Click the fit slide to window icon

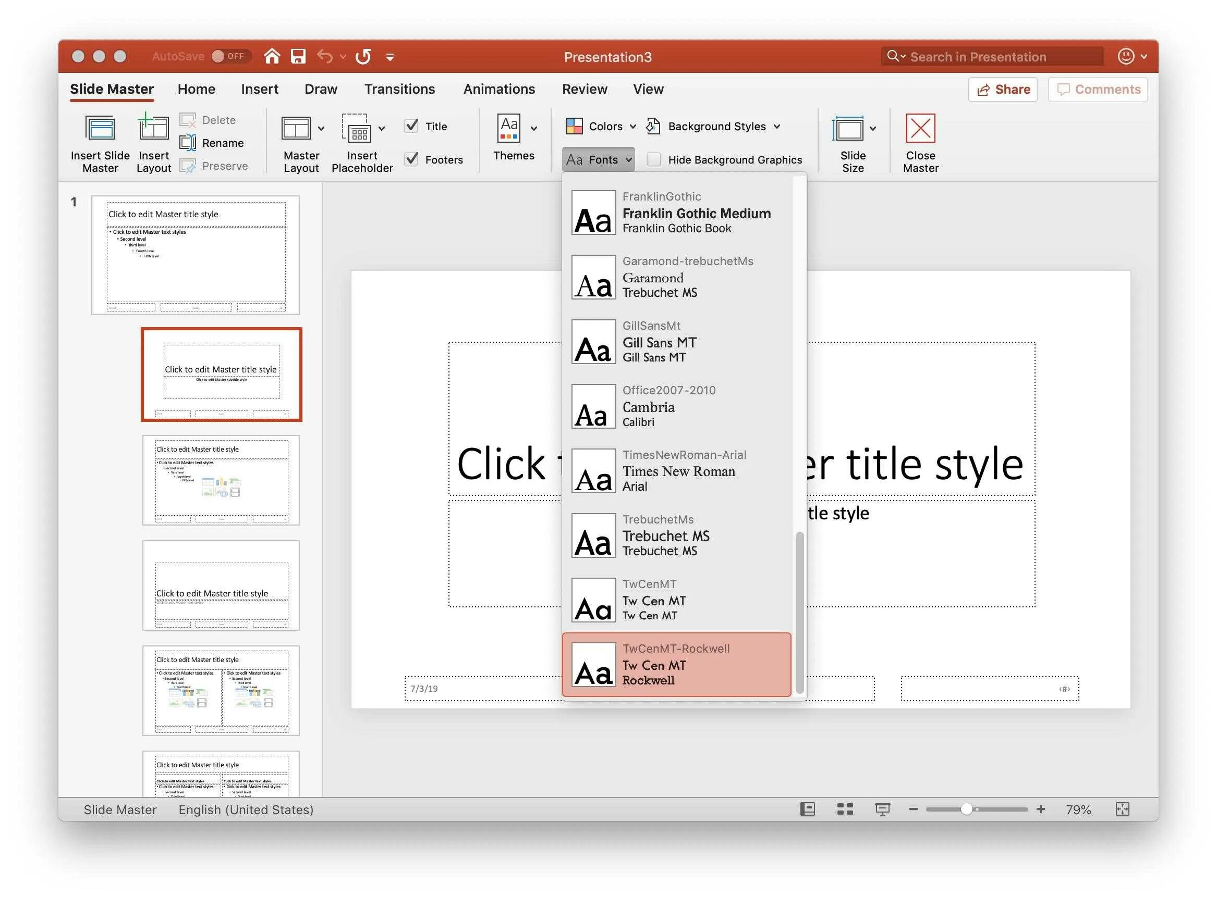pos(1122,809)
